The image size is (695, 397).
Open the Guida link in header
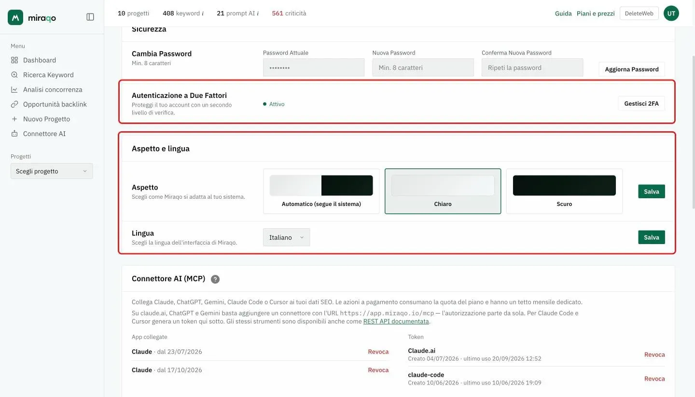[x=563, y=14]
